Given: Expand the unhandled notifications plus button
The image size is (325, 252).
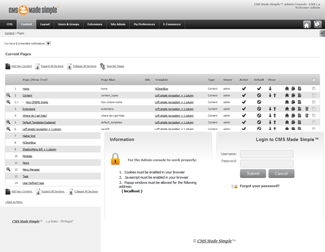Looking at the screenshot, I should (48, 44).
